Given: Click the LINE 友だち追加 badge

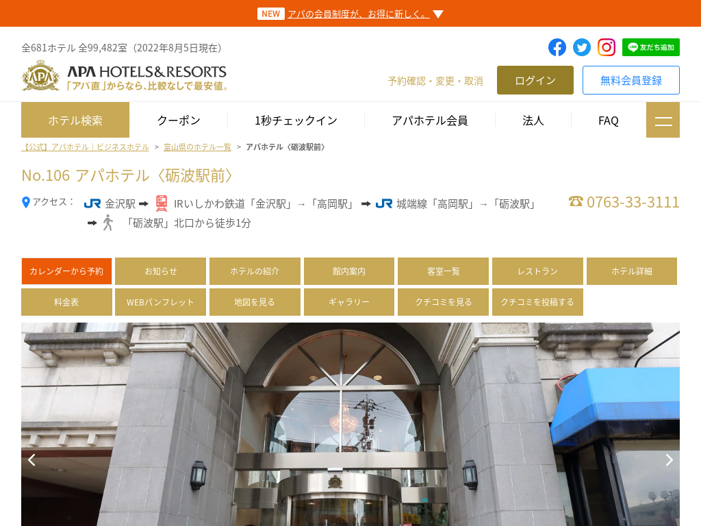Looking at the screenshot, I should [650, 47].
